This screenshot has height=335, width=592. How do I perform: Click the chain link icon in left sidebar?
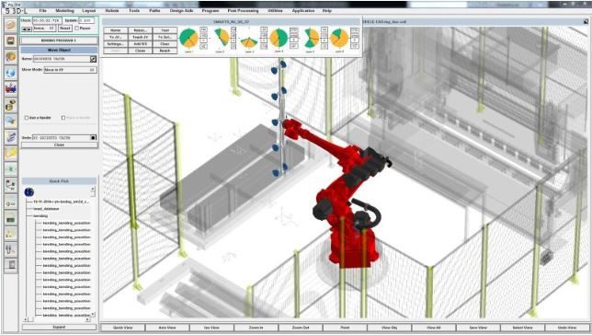tap(11, 136)
